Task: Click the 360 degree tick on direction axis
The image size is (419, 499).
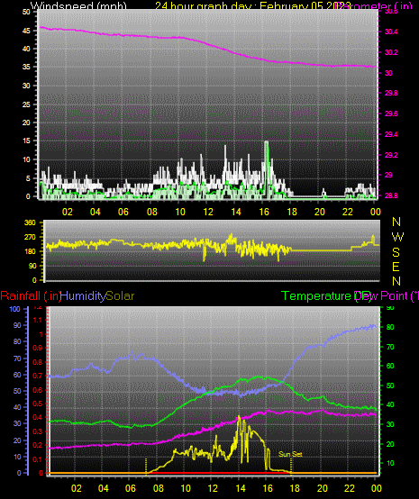Action: 31,222
